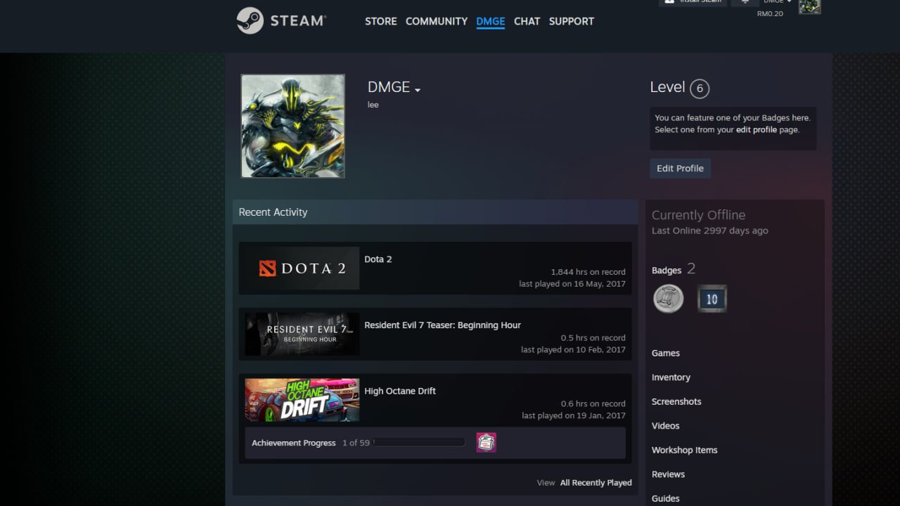The height and width of the screenshot is (506, 900).
Task: Go to CHAT in the header
Action: [x=527, y=21]
